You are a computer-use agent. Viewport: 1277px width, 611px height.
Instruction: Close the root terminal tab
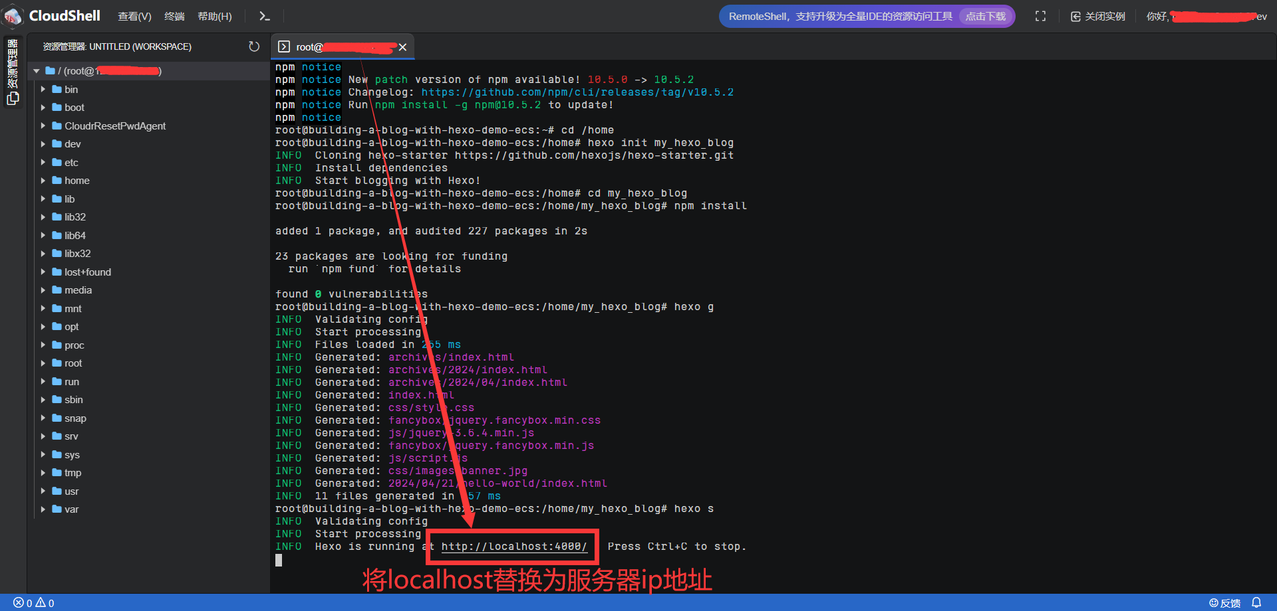tap(402, 47)
